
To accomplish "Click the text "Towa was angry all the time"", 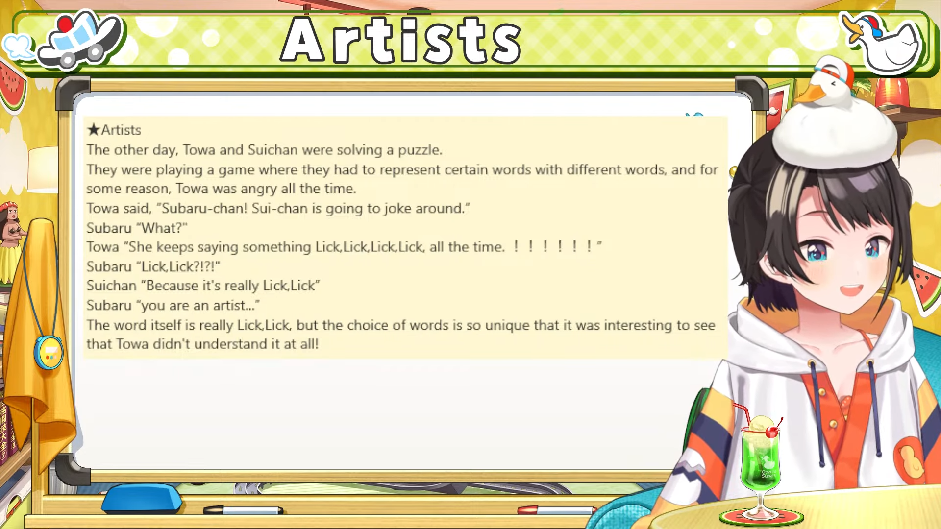I will coord(266,189).
